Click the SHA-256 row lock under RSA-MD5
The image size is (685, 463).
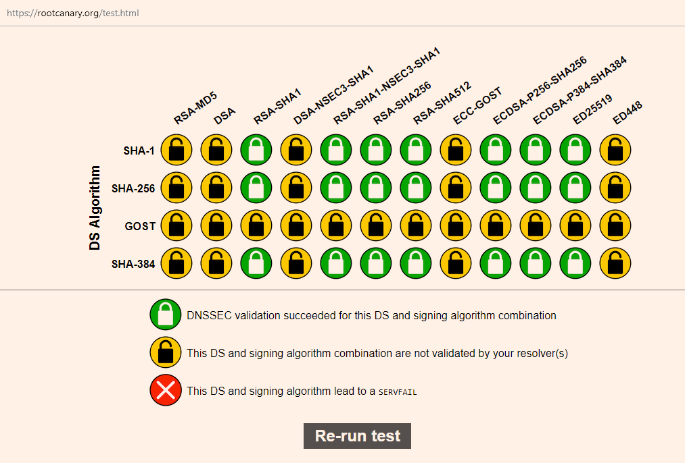176,188
